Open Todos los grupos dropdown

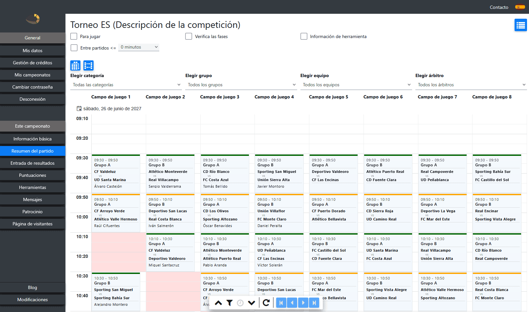[x=241, y=85]
